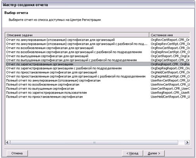Select OrgDepRegReport report row
This screenshot has height=158, width=196.
(98, 68)
